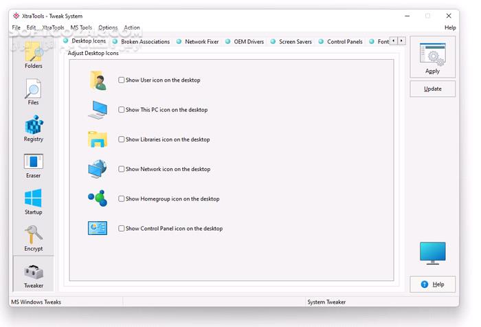Switch to the Network Fixer tab
Screen dimensions: 481x327
pyautogui.click(x=201, y=42)
